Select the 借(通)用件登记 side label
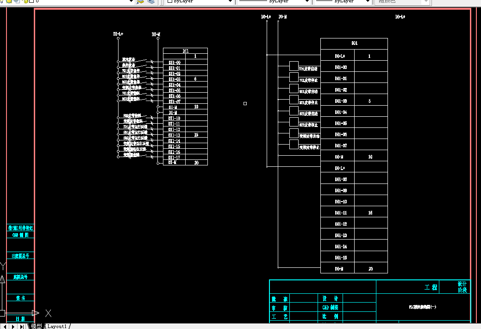The image size is (481, 329). click(x=20, y=228)
